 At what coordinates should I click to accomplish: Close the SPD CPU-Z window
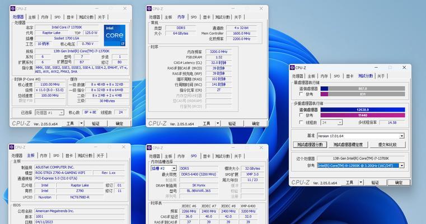(261, 147)
